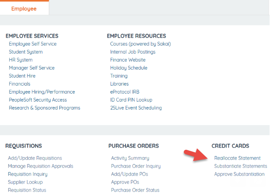Open the Holiday Schedule link
270x196 pixels.
(x=129, y=68)
